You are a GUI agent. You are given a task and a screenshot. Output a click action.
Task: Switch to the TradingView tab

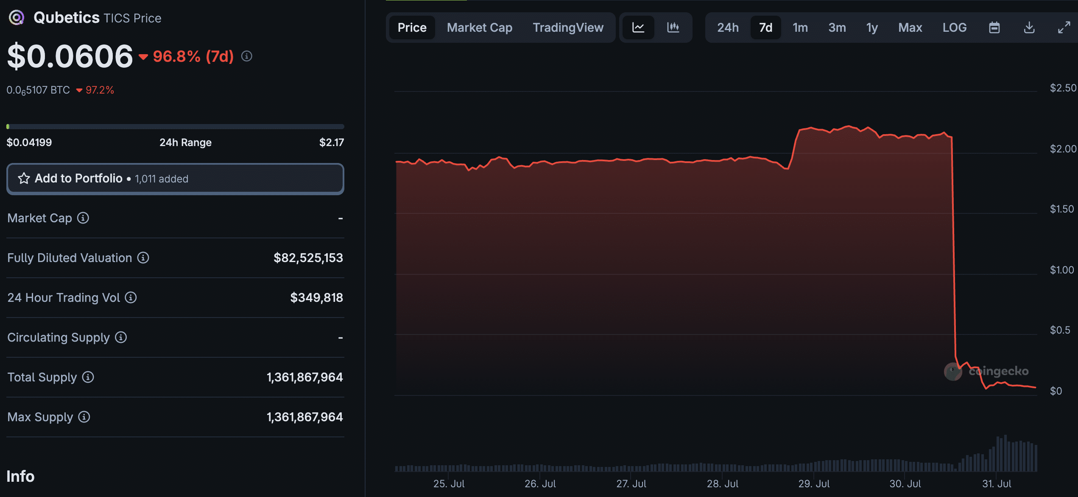(568, 28)
